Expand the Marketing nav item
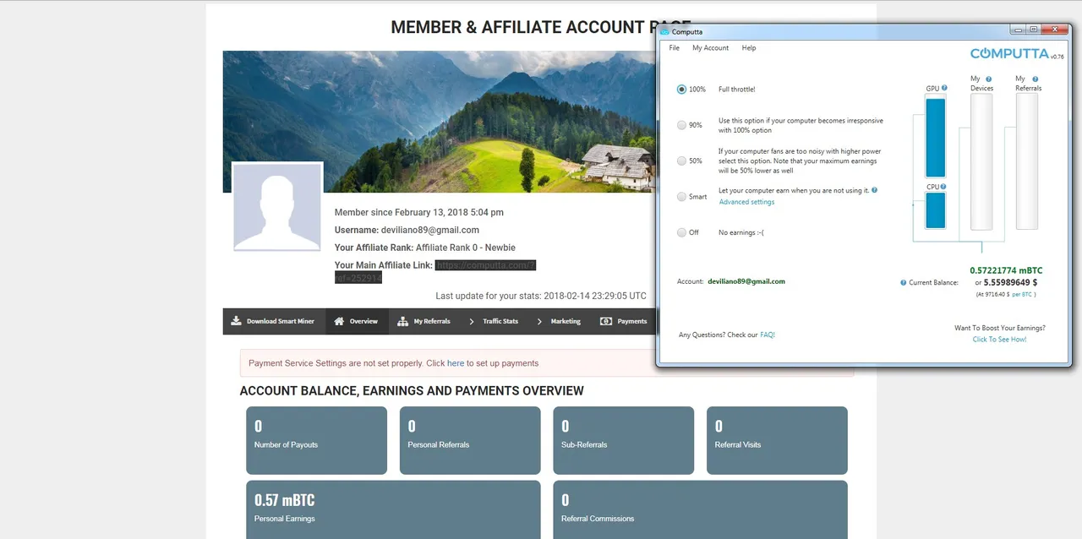This screenshot has height=539, width=1082. point(559,321)
